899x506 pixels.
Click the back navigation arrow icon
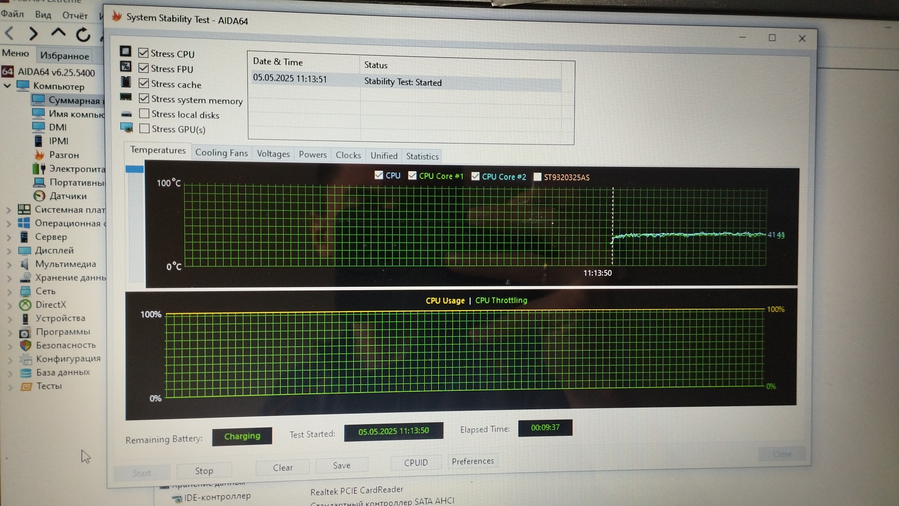coord(9,33)
